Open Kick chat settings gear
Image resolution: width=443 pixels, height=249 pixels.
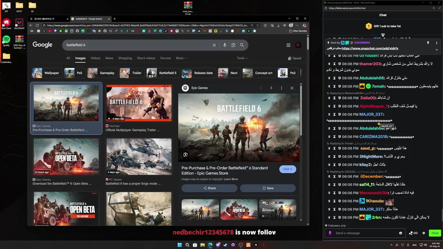pos(424,233)
